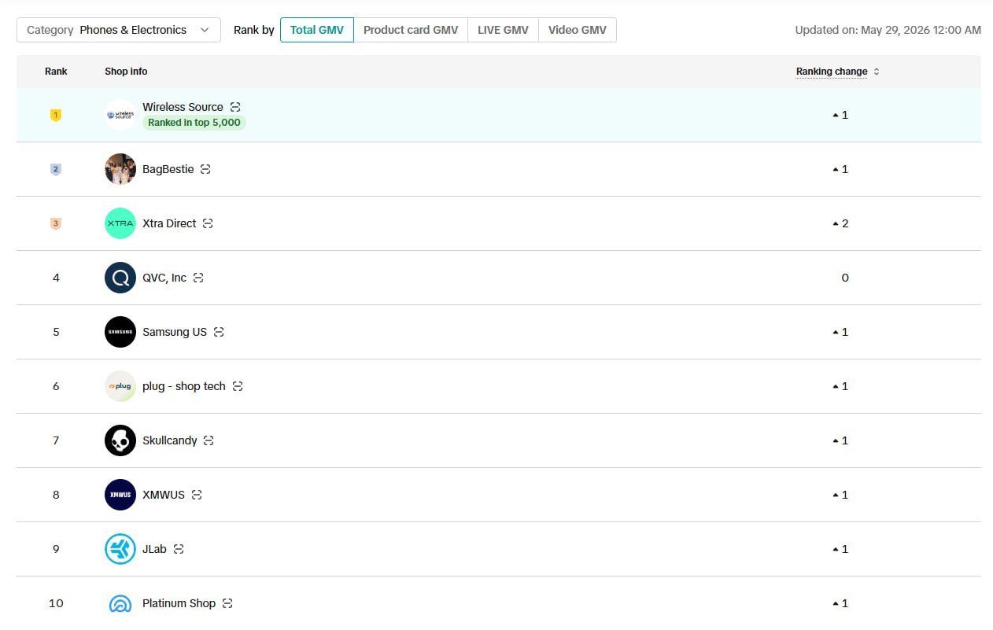The height and width of the screenshot is (630, 993).
Task: Click scan icon next to Wireless Source
Action: (x=235, y=107)
